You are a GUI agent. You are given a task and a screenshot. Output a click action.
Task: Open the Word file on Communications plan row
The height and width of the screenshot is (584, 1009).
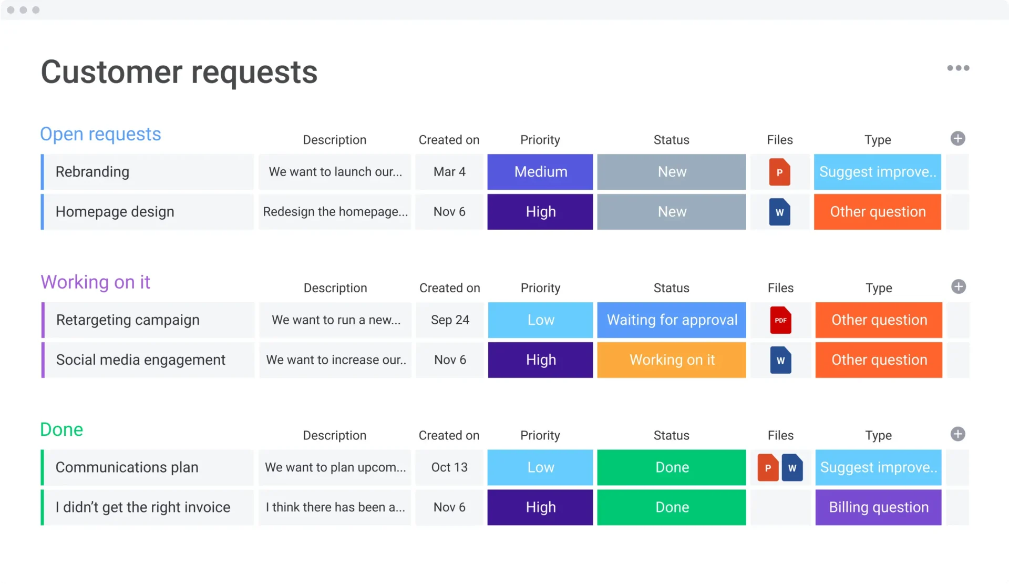[x=793, y=467]
